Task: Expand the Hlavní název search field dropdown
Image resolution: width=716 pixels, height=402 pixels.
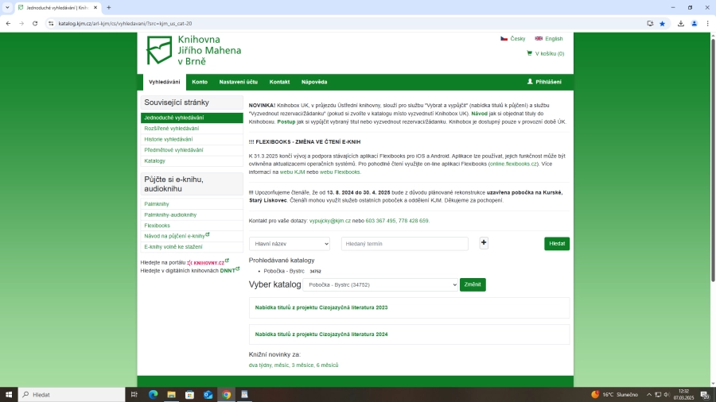Action: point(289,244)
